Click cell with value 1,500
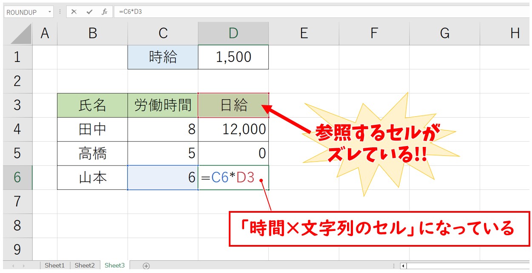Viewport: 532px width, 273px height. point(233,57)
